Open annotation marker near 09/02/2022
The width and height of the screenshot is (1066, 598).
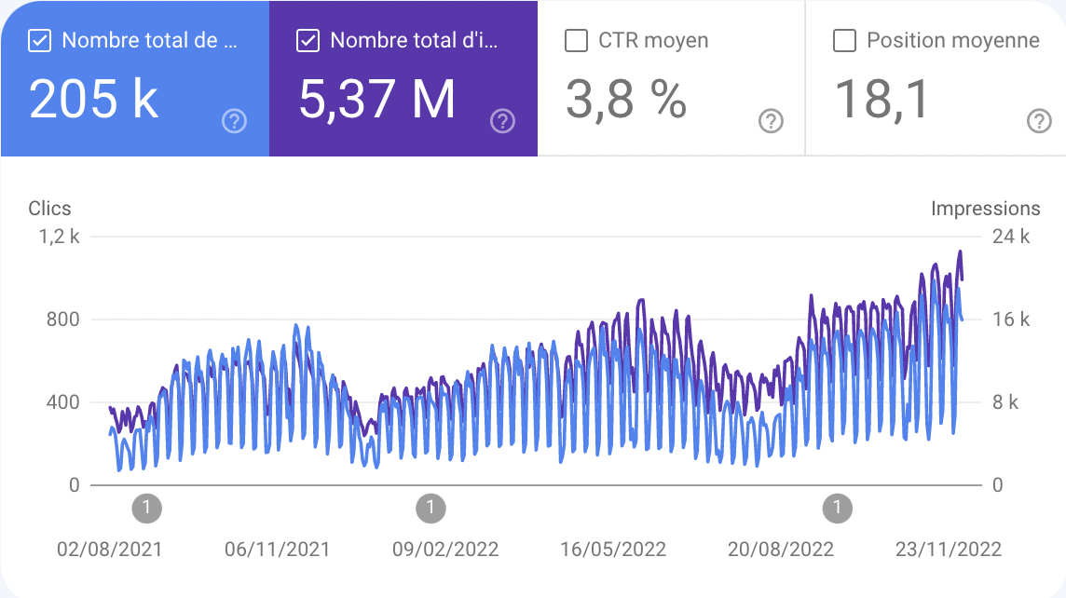[430, 509]
